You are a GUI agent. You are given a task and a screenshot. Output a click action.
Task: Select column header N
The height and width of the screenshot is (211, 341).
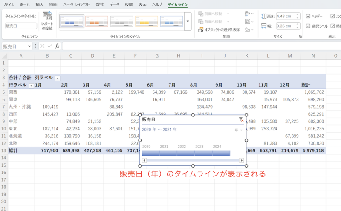point(313,56)
